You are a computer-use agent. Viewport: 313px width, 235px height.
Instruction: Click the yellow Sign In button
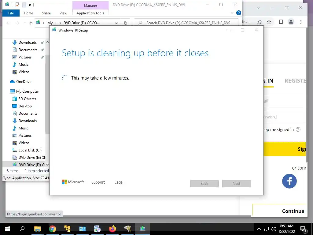[285, 149]
